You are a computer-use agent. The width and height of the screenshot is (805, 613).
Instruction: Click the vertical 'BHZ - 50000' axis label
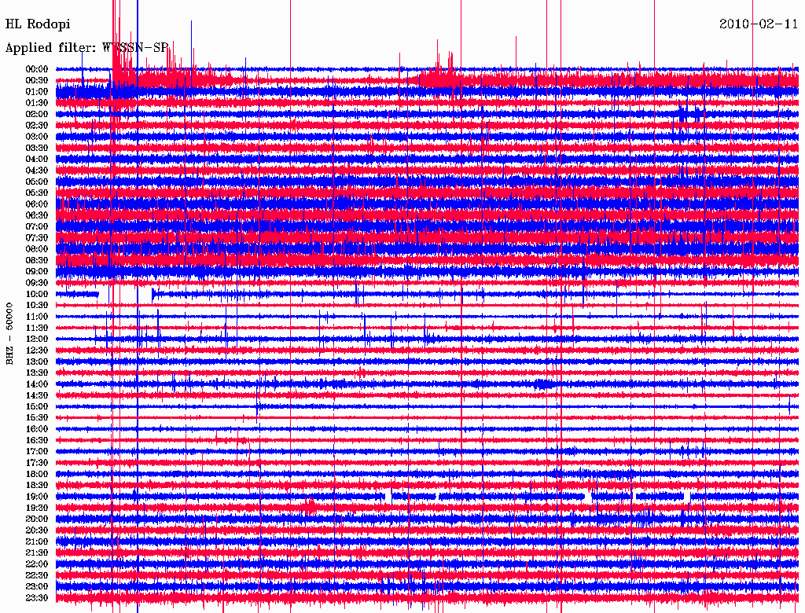coord(9,334)
